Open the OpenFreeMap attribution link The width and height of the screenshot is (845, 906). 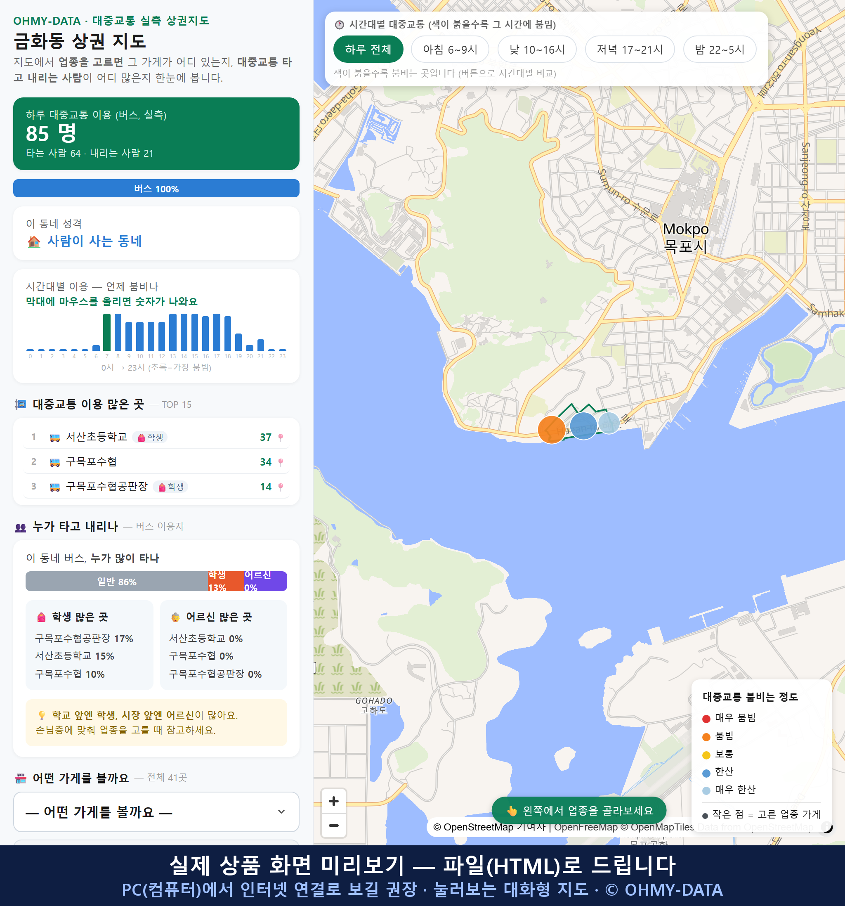point(586,827)
